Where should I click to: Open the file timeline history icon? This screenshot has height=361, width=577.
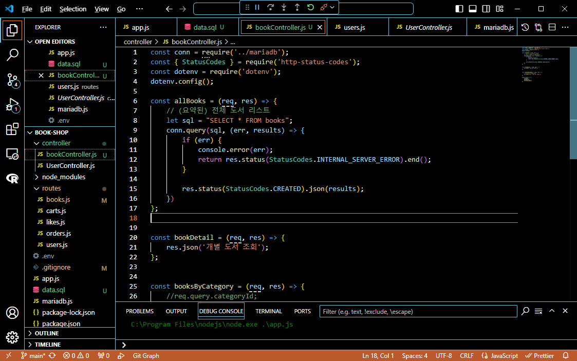click(x=525, y=27)
